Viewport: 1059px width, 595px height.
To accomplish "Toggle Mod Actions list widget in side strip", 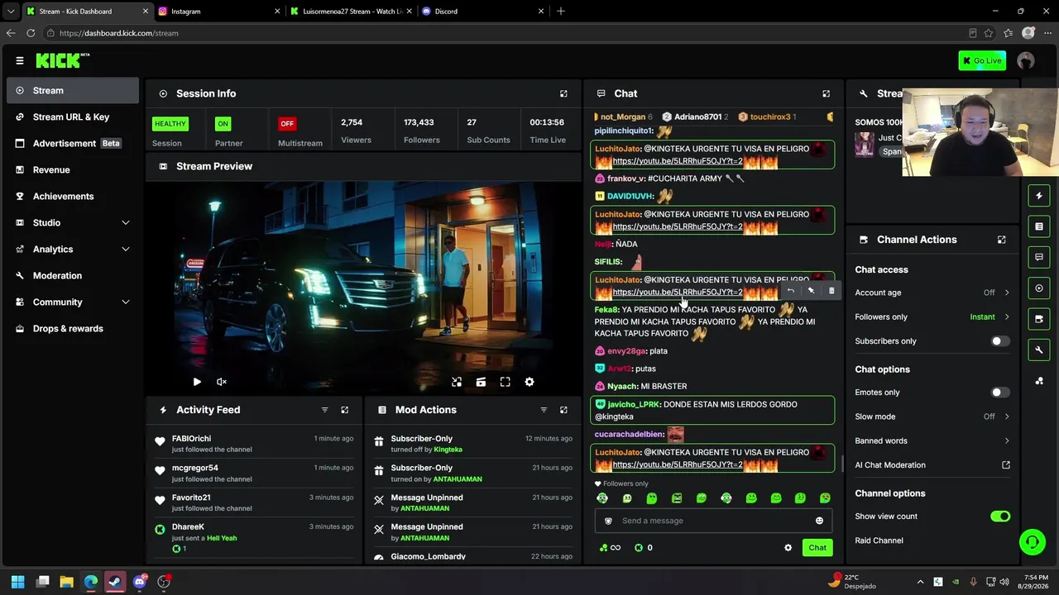I will click(x=1039, y=226).
